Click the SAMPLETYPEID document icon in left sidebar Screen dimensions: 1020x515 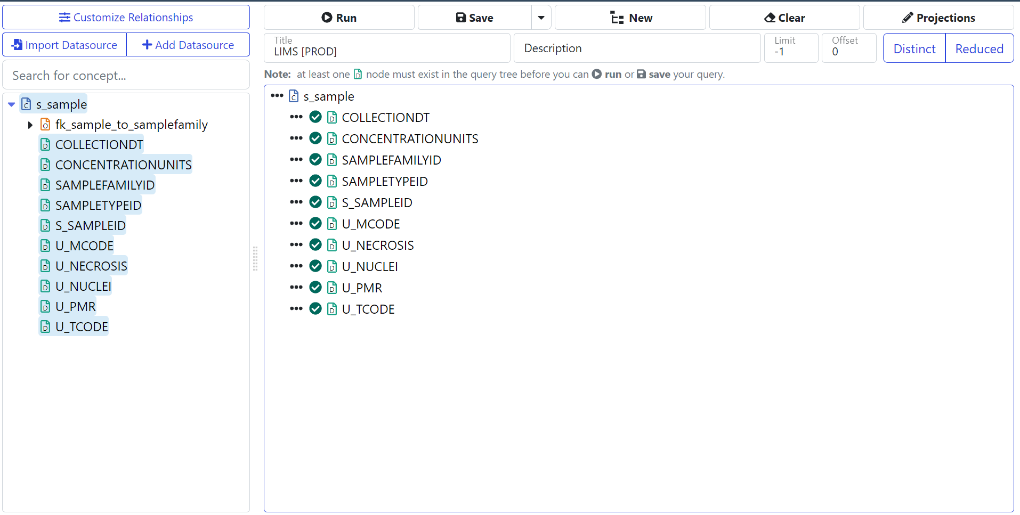coord(46,206)
